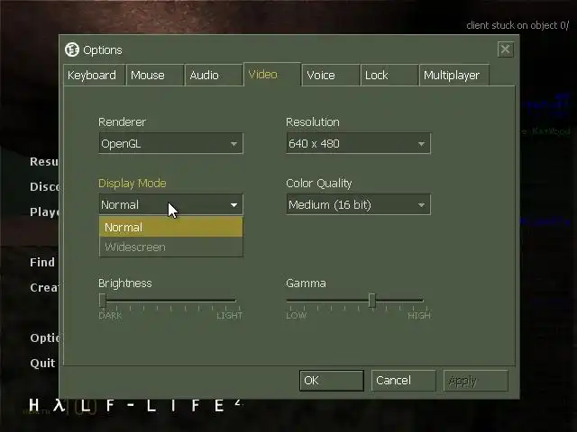Switch to the Lock tab
This screenshot has width=577, height=432.
(389, 75)
